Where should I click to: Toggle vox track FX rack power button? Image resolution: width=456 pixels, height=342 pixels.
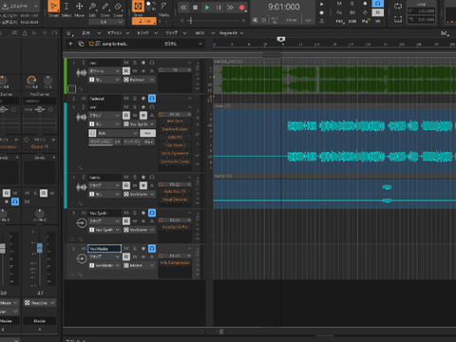[161, 114]
